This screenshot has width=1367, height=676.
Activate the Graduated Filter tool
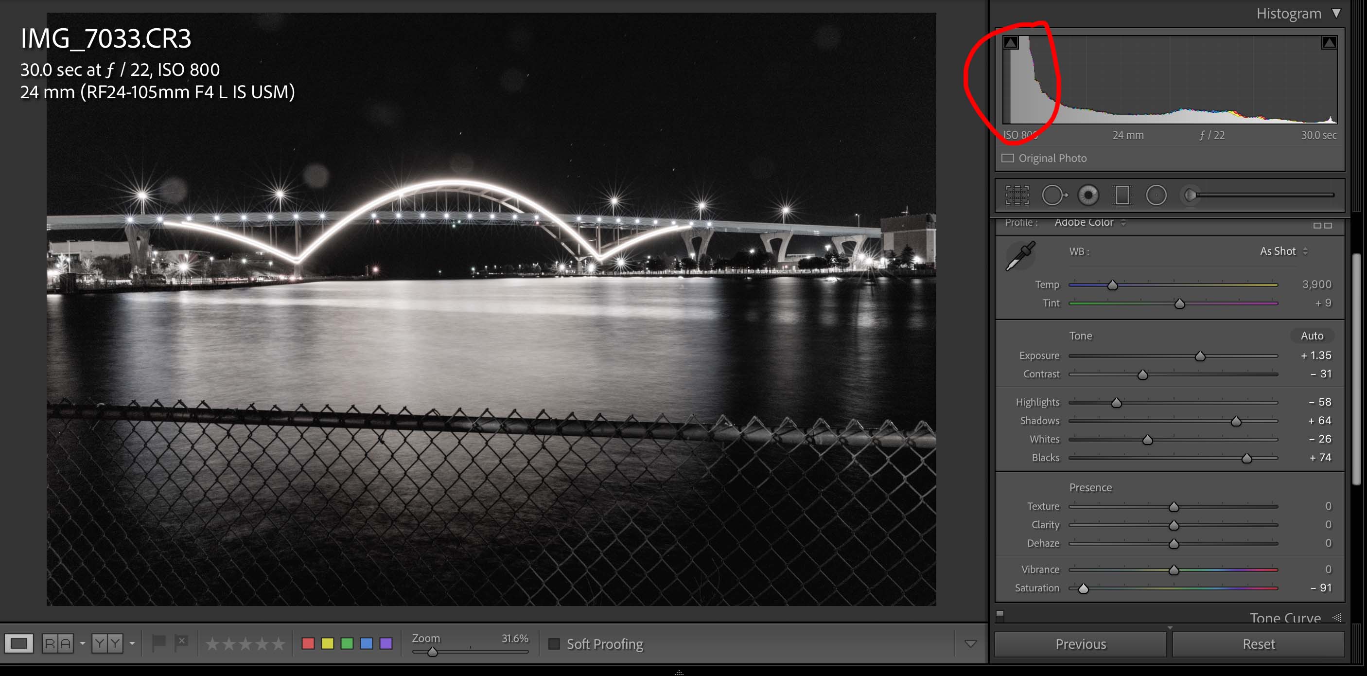coord(1122,195)
